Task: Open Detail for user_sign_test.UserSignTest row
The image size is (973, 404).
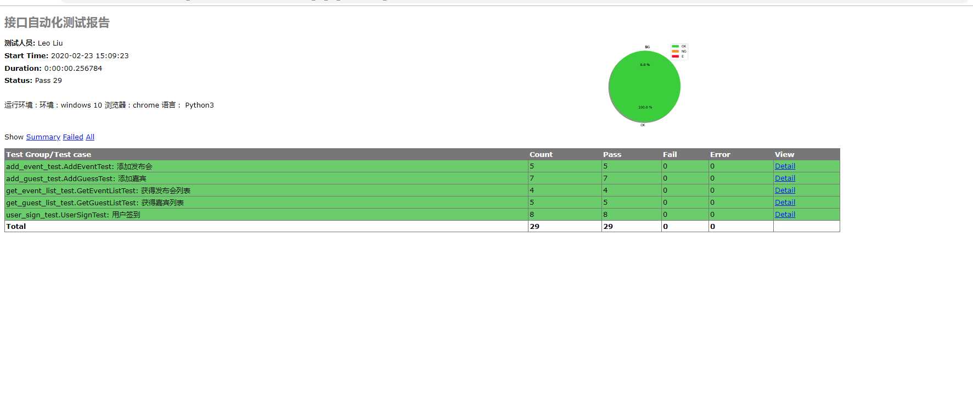Action: (x=785, y=215)
